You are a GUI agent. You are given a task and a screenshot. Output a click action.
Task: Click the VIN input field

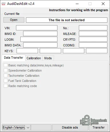click(37, 28)
